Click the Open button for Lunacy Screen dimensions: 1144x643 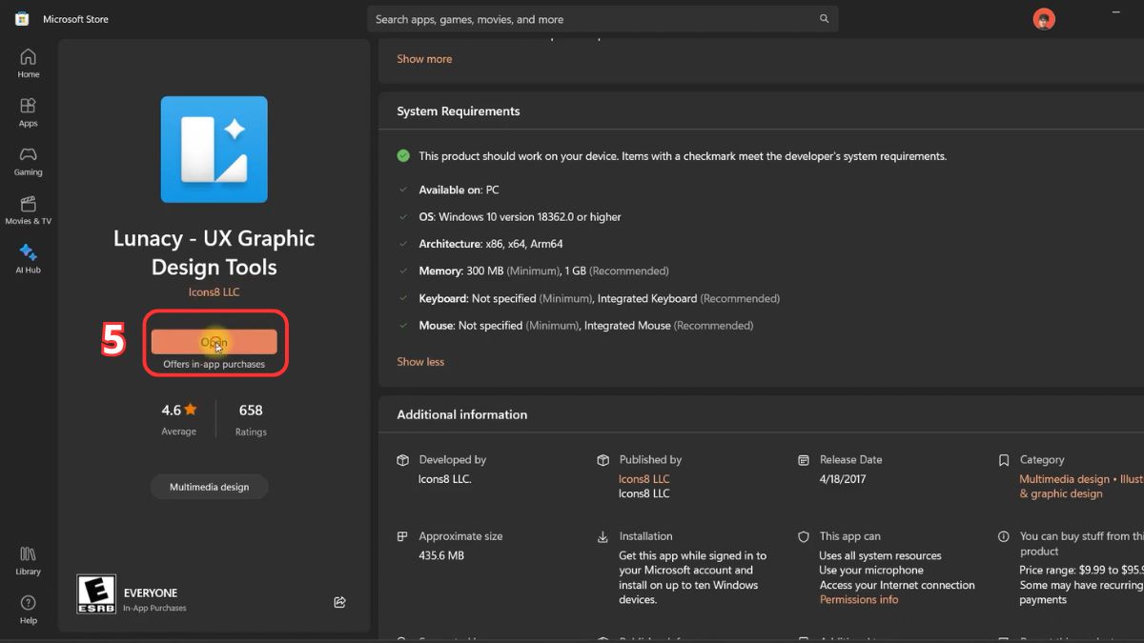[214, 342]
